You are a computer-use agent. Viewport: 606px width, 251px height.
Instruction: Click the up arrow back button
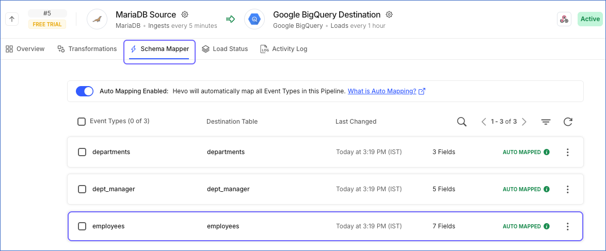point(12,19)
